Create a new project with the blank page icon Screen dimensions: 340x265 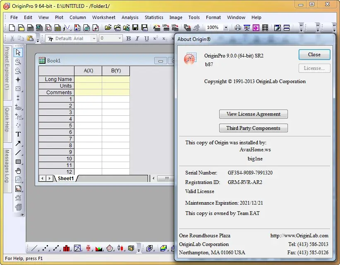[x=12, y=28]
